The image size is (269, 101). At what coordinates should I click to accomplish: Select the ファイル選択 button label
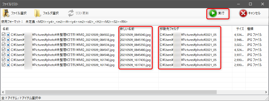click(x=19, y=13)
